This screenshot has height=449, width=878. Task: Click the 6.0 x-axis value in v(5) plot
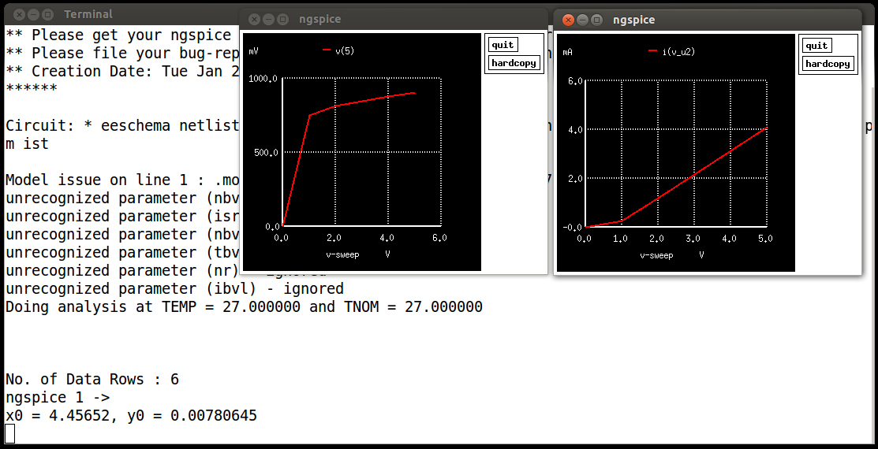(439, 238)
